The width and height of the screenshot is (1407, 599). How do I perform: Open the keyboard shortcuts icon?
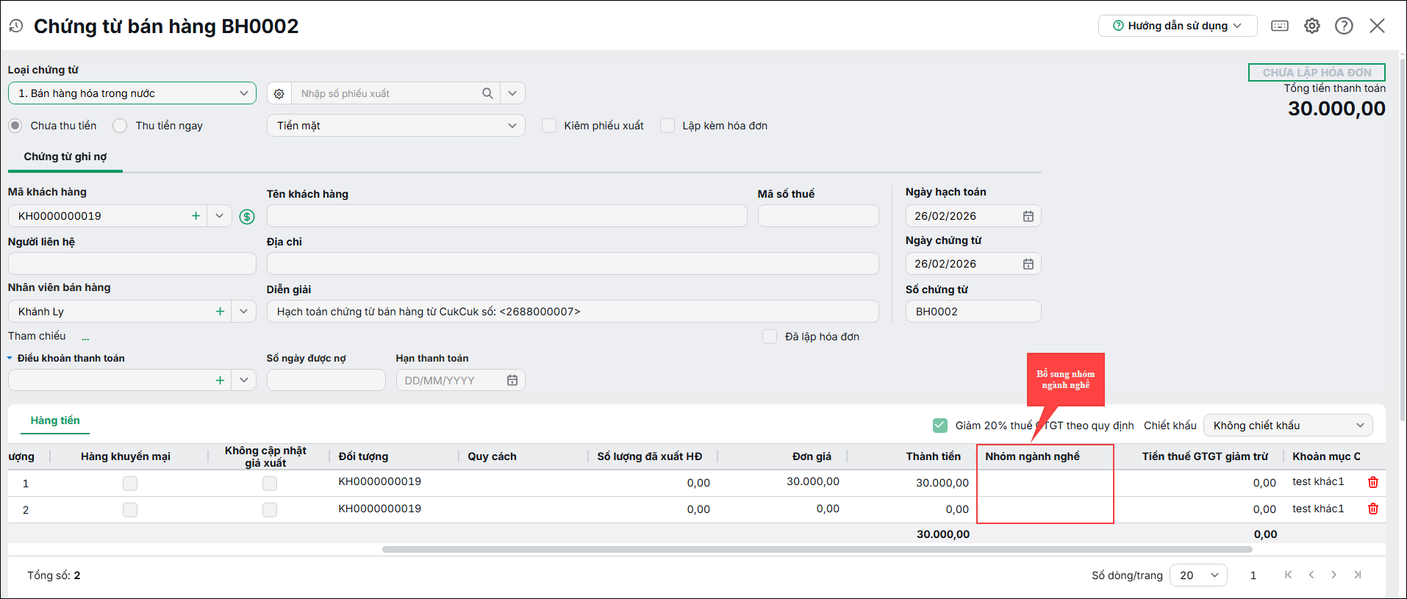click(x=1280, y=26)
